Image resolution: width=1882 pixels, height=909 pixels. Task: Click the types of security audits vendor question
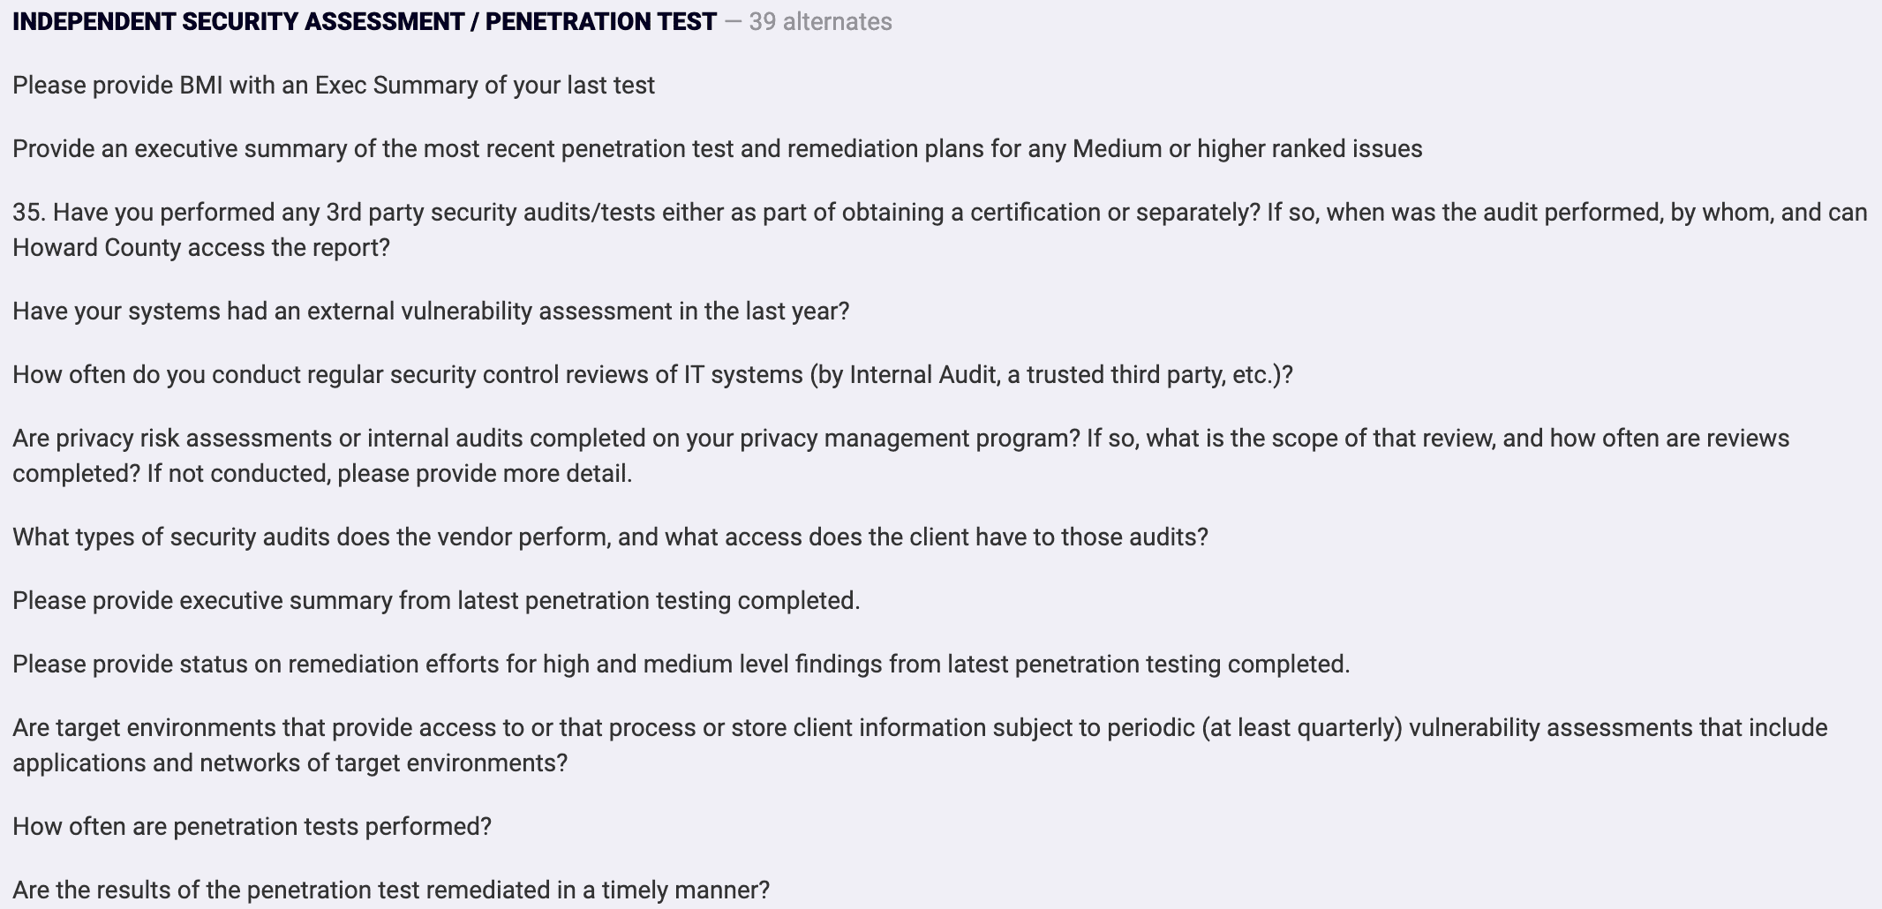click(610, 537)
